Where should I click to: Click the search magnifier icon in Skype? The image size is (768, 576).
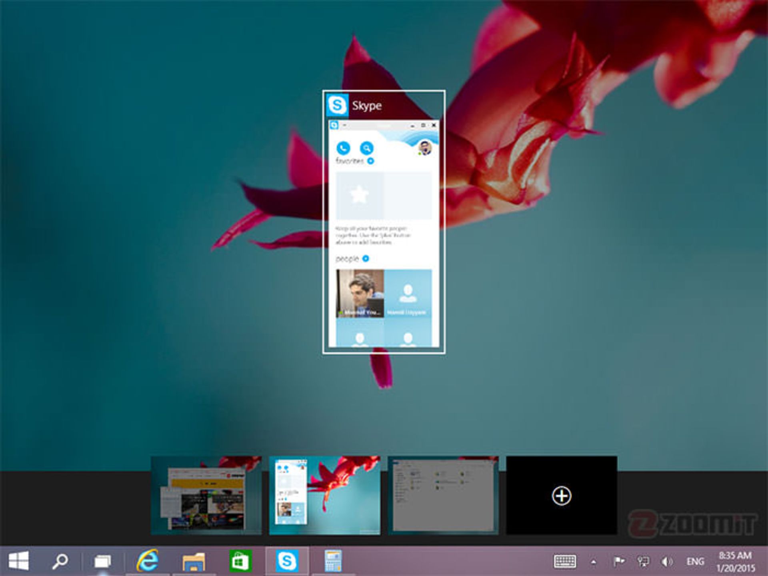tap(366, 148)
